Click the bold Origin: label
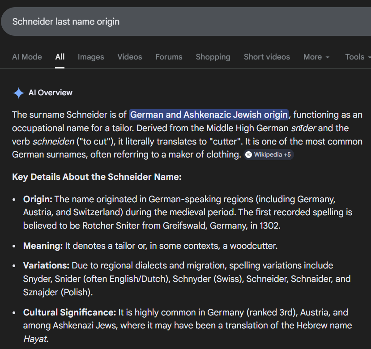The width and height of the screenshot is (371, 349). click(x=38, y=199)
